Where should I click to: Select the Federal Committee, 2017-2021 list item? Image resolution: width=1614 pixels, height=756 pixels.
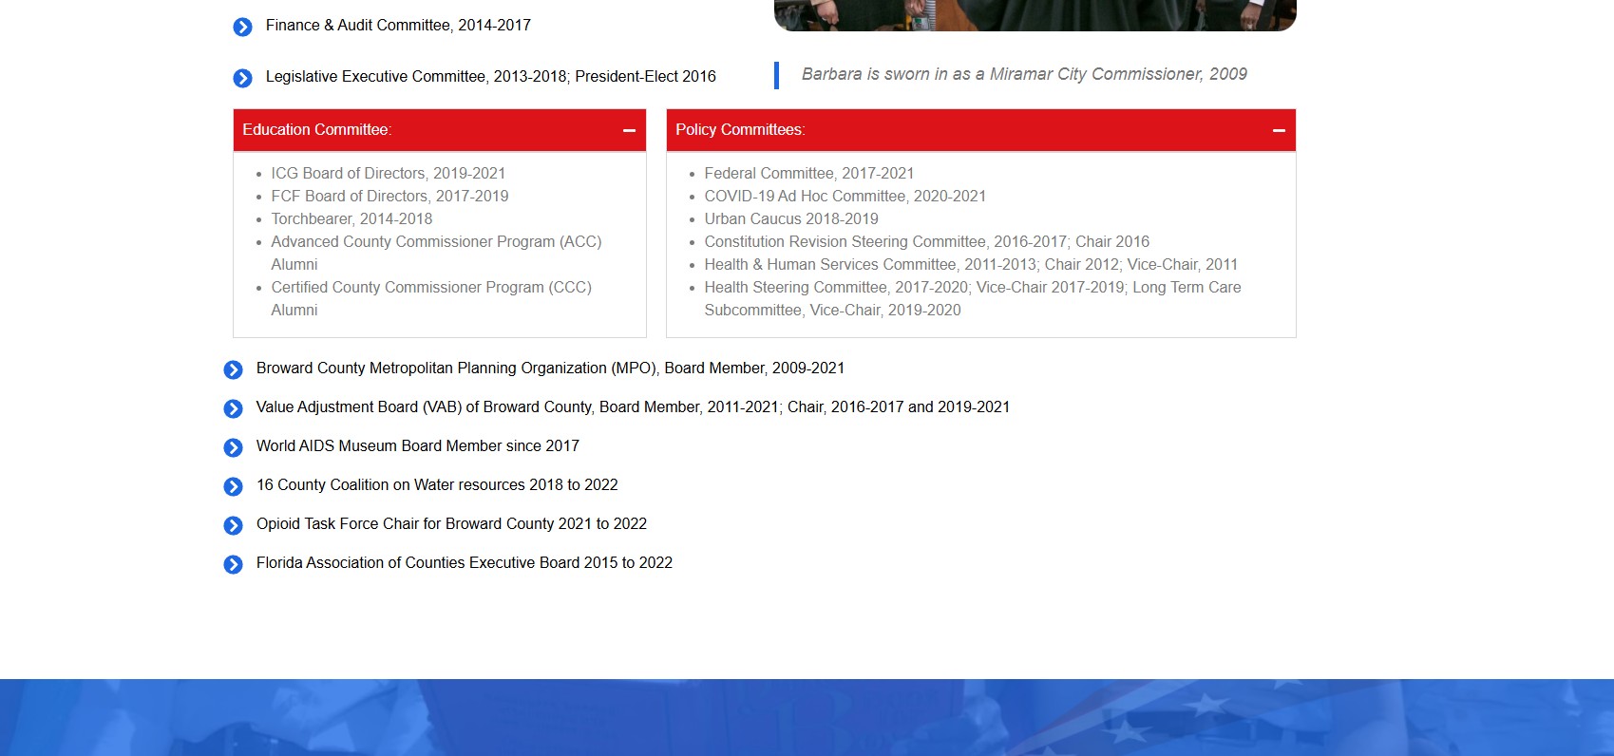click(808, 173)
